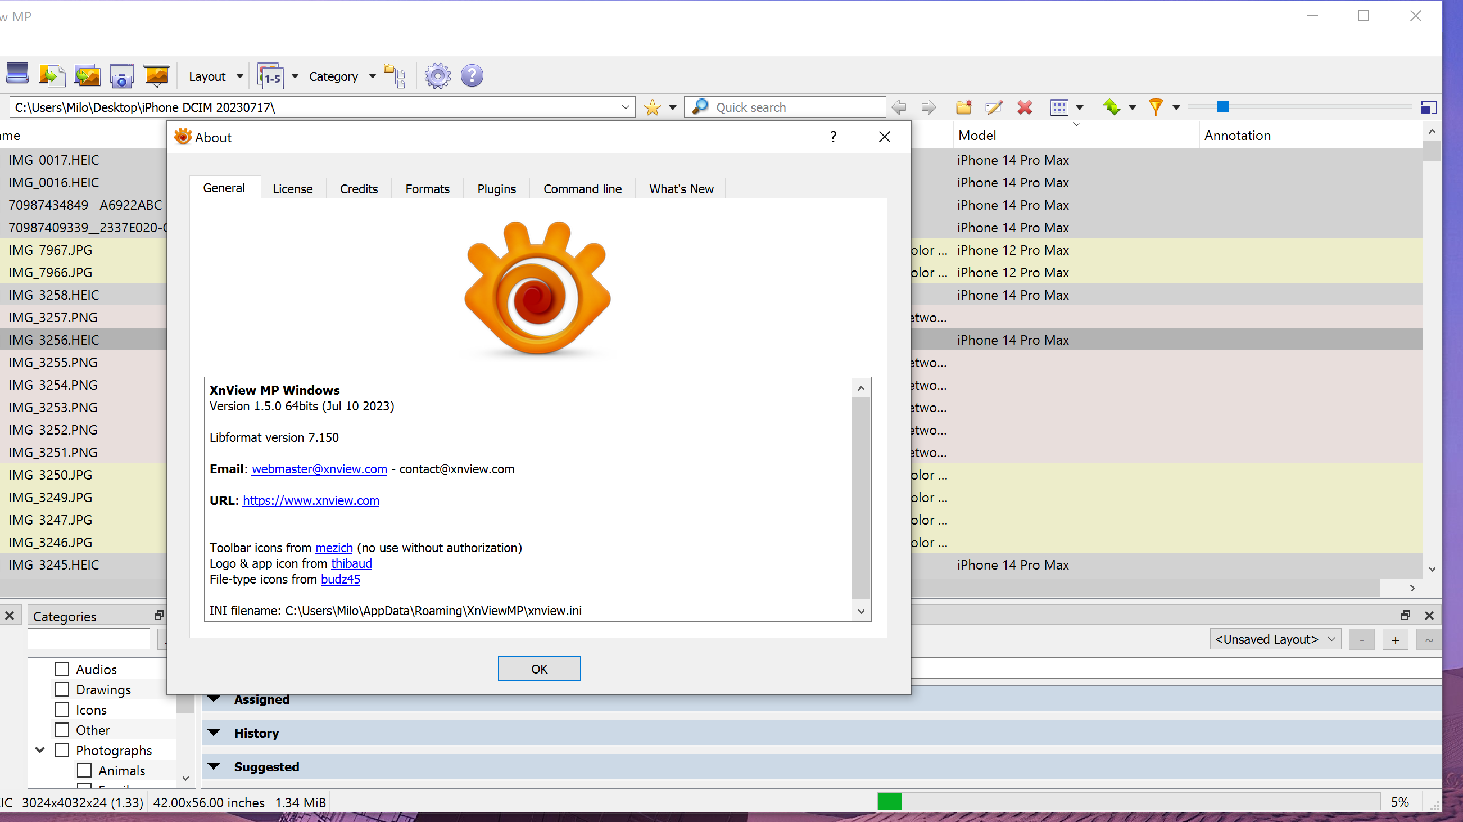Tick the Animals category checkbox
Screen dimensions: 1463x822
(x=84, y=770)
